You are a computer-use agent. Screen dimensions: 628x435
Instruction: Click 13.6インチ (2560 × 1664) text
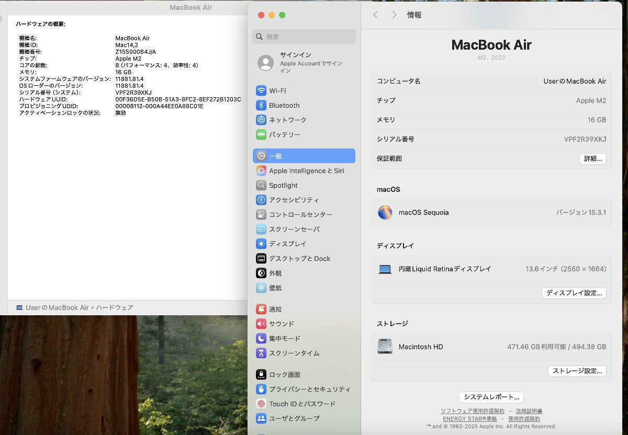point(566,269)
